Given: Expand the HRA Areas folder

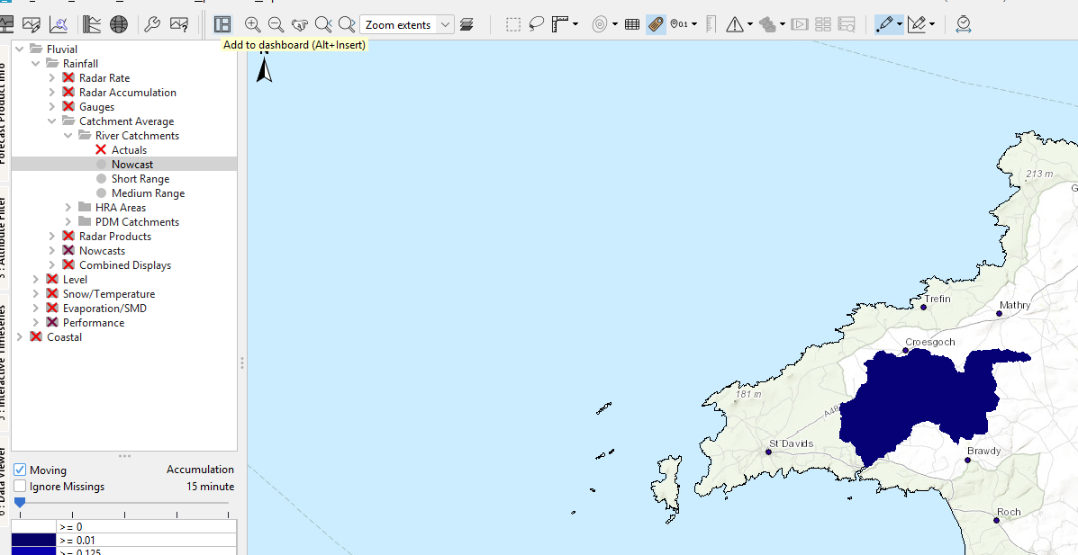Looking at the screenshot, I should point(68,208).
